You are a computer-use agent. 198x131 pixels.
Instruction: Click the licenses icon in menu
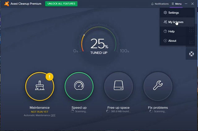tap(165, 22)
